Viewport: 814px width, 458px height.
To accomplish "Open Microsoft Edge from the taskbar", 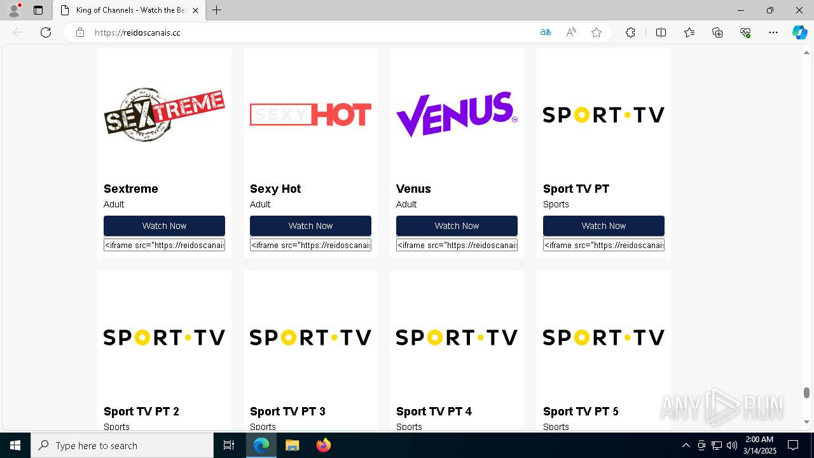I will (261, 445).
